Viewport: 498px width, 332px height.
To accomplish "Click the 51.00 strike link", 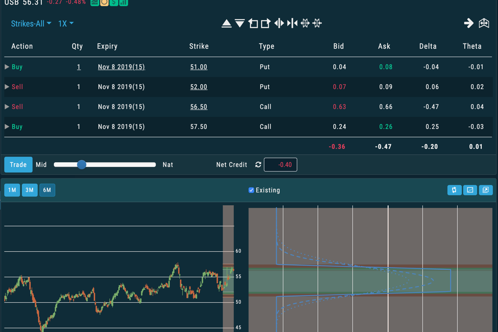I will point(198,67).
